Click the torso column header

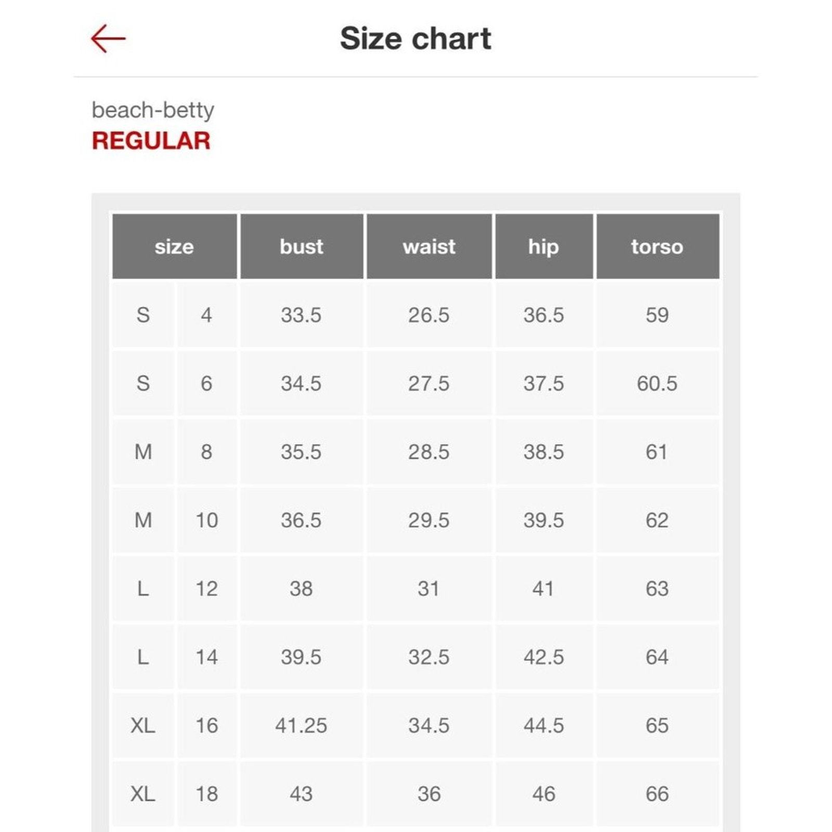point(658,246)
